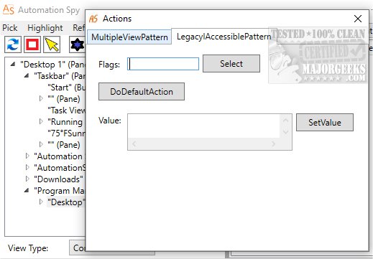Click the red rectangle highlight icon

(32, 44)
